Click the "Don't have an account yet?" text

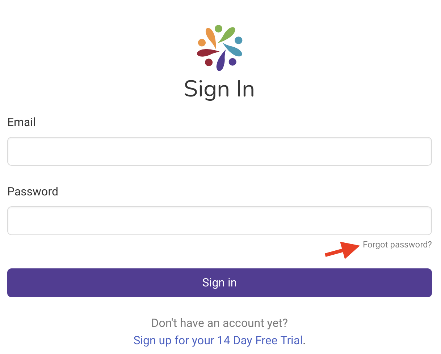pos(219,323)
